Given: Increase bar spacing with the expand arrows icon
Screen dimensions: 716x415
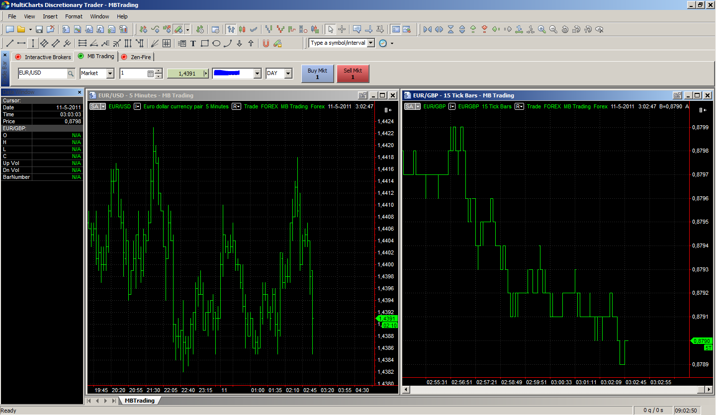Looking at the screenshot, I should [439, 29].
